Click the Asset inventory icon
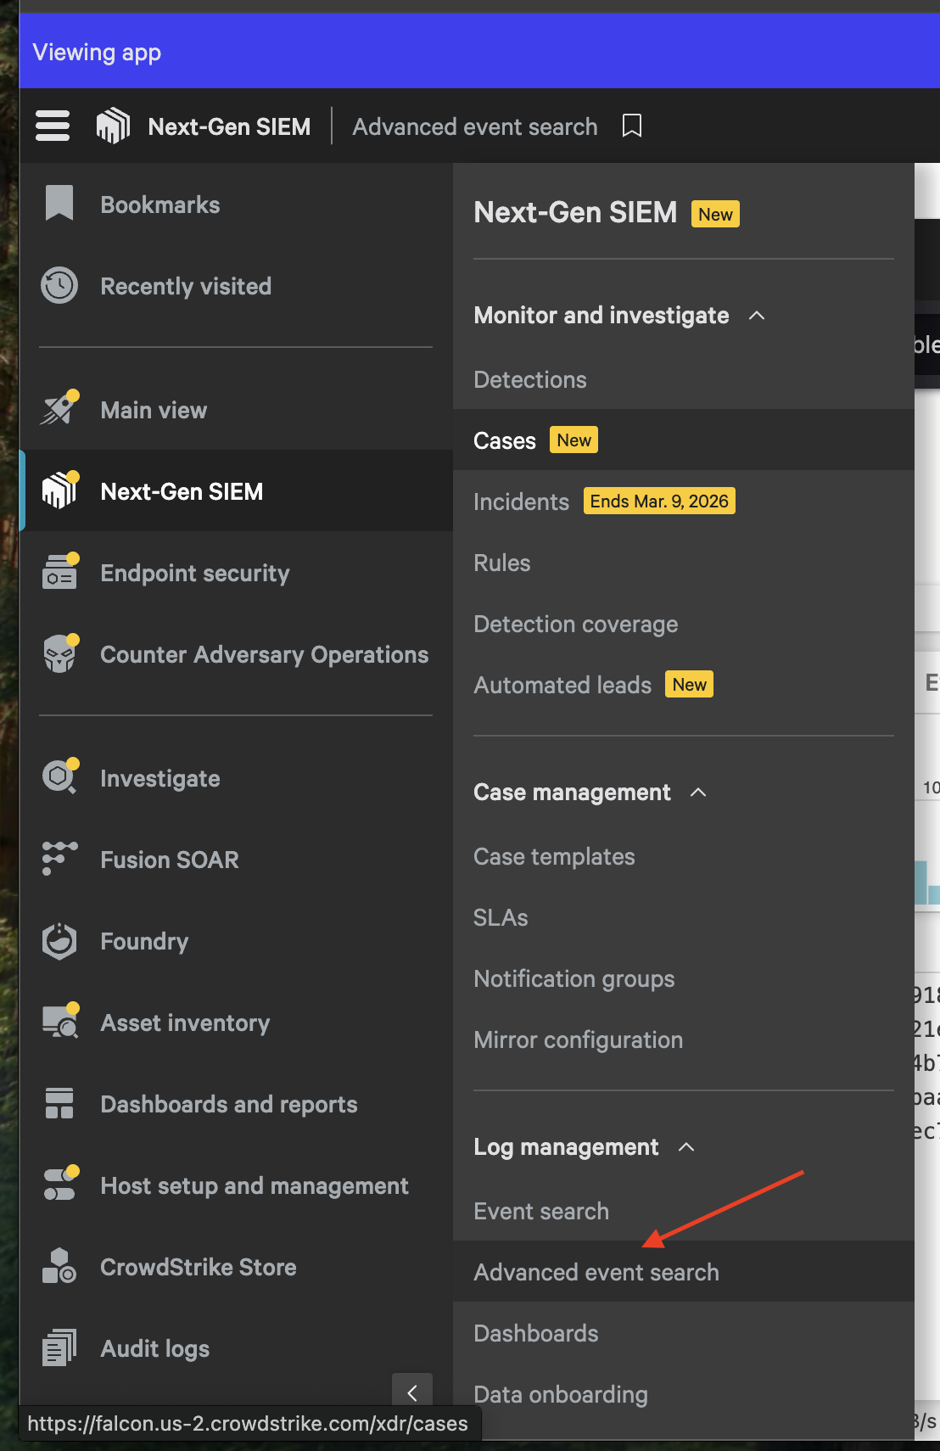 [59, 1021]
